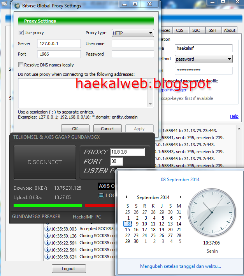Click info icon beside 10:35:59.126 log entry
244x276 pixels.
click(47, 236)
